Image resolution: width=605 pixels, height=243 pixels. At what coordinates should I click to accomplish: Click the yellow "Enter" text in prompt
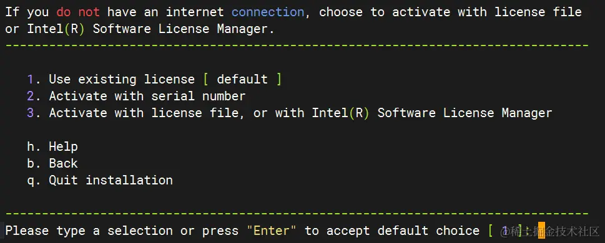(x=271, y=231)
